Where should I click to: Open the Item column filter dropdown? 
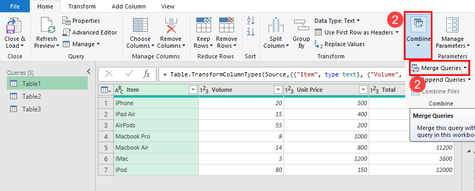click(193, 90)
